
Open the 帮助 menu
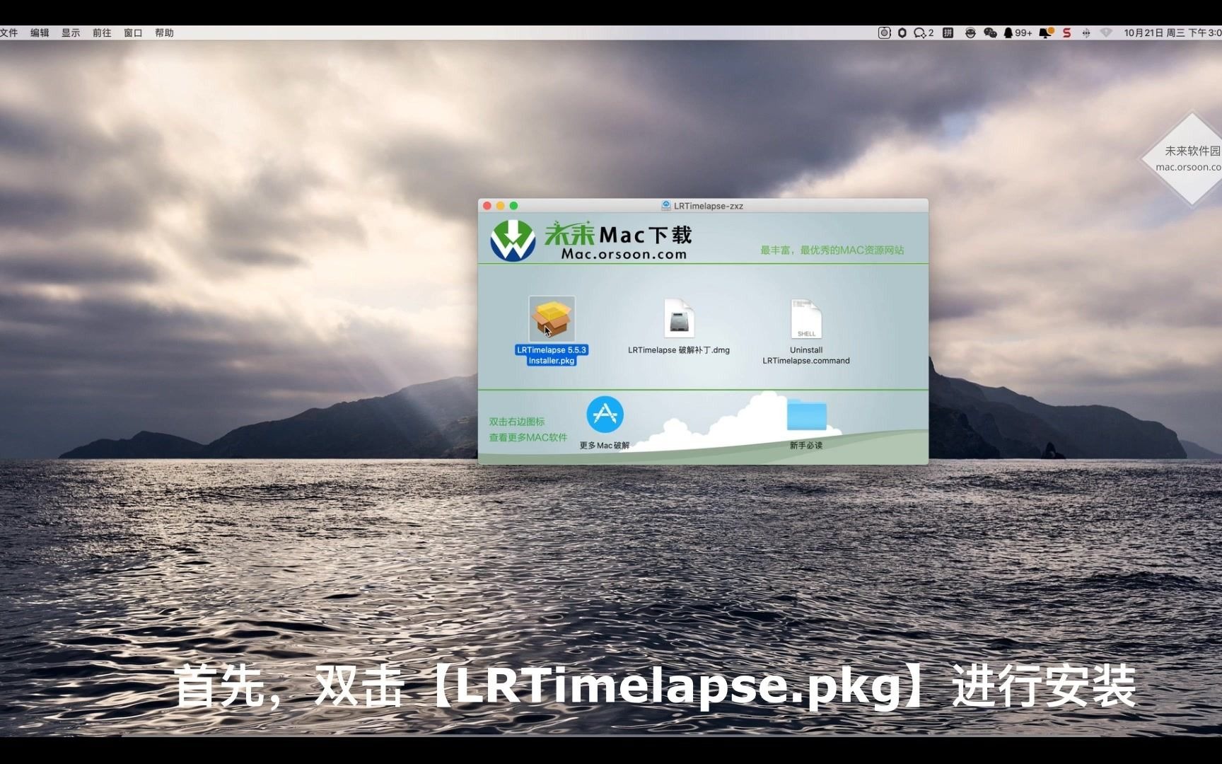pyautogui.click(x=164, y=33)
